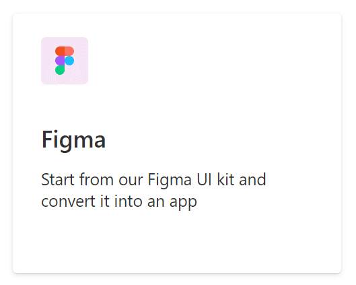Click "convert it into an app" line
Image resolution: width=356 pixels, height=285 pixels.
tap(119, 202)
